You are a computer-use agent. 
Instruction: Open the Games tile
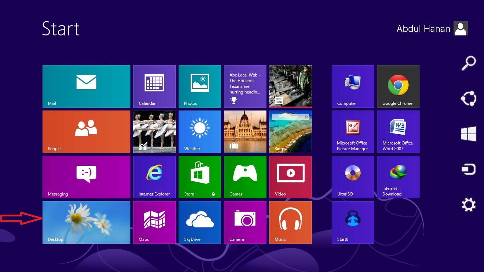(245, 177)
